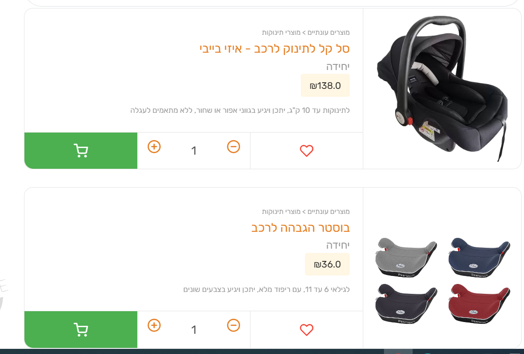The width and height of the screenshot is (524, 354).
Task: Open the בוסטר הגבהה לרכב product title
Action: point(300,228)
